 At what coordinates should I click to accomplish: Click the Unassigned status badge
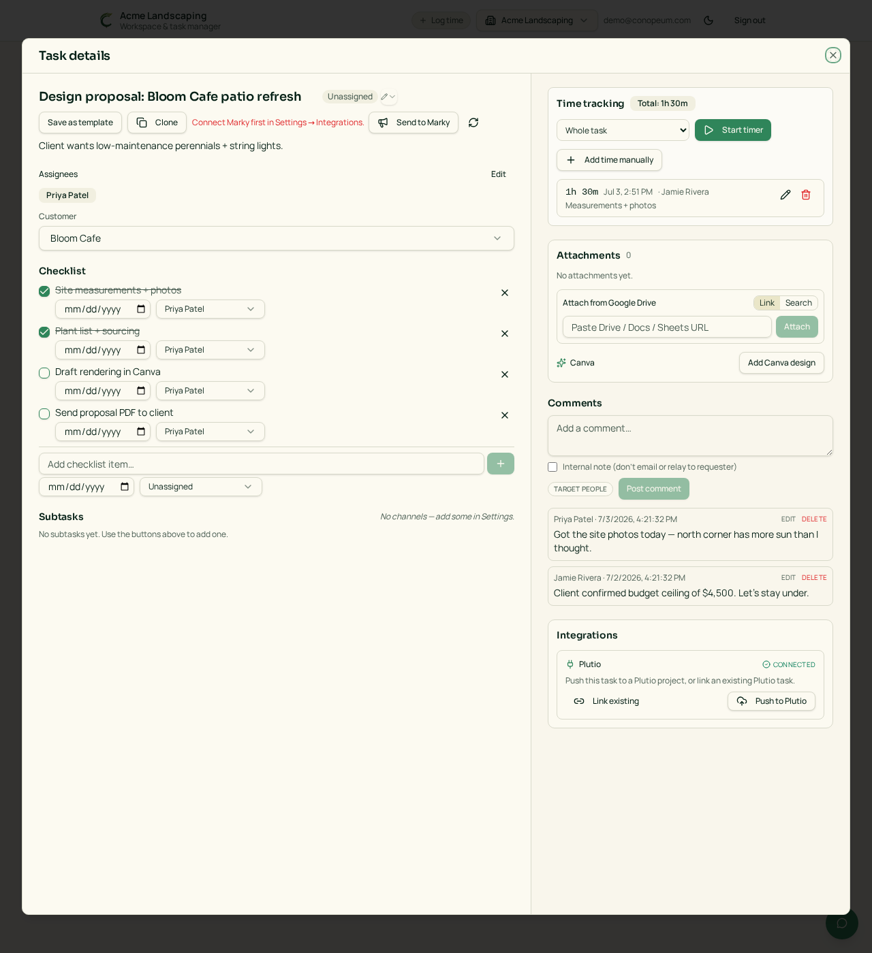[x=350, y=97]
